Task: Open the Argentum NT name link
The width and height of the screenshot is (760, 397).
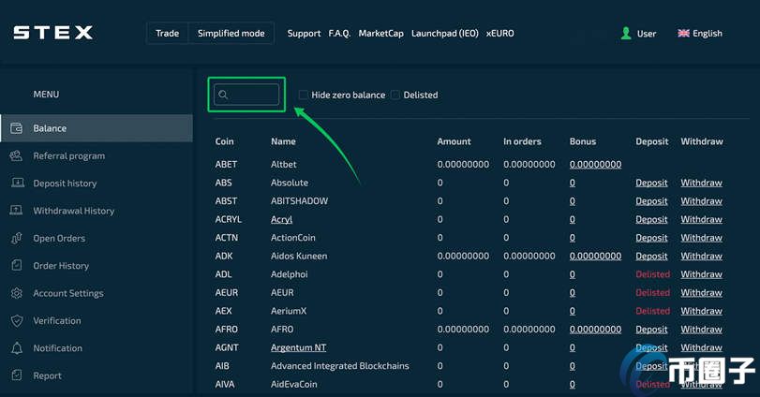Action: pos(299,347)
